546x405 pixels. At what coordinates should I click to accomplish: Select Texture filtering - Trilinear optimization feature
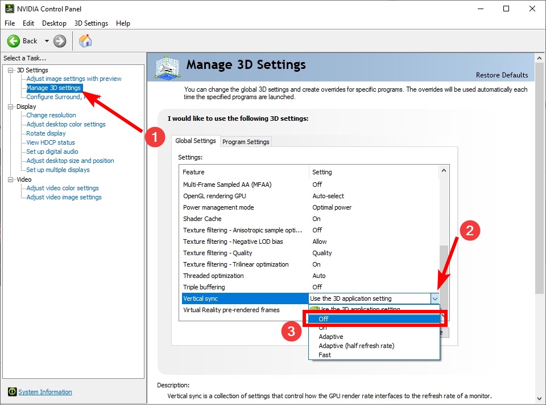(235, 264)
